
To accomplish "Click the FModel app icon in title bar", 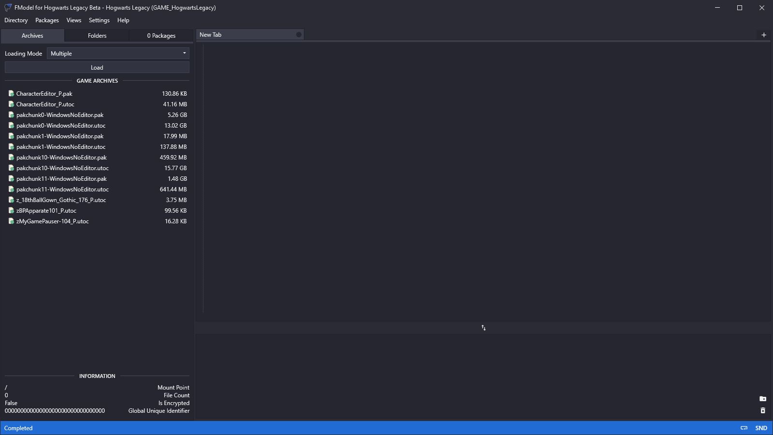I will click(x=8, y=8).
